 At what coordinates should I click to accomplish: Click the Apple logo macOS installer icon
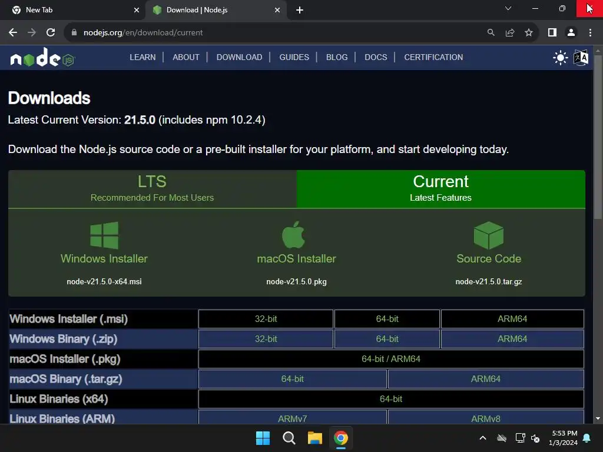point(293,234)
